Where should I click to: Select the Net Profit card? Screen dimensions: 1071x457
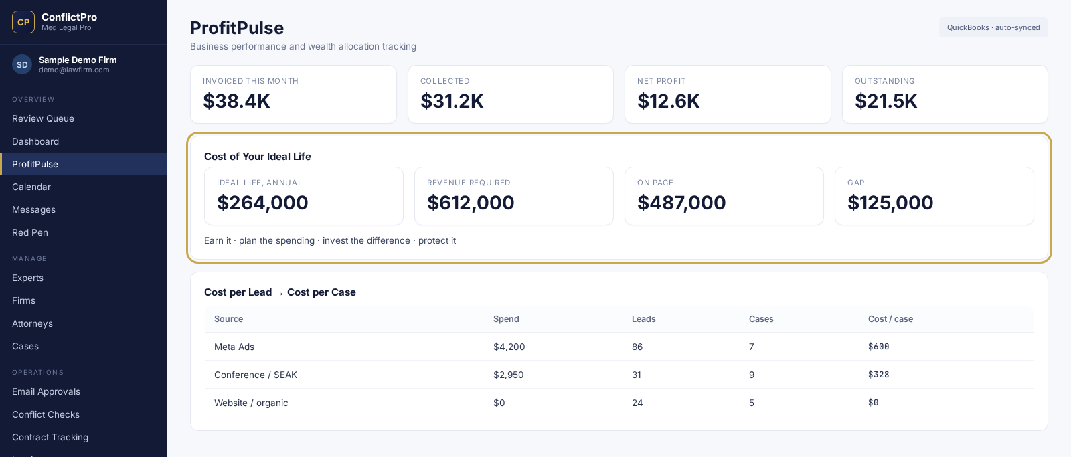point(728,94)
